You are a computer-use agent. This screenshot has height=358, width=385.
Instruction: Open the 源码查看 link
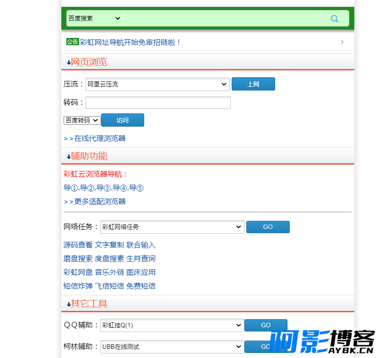point(78,245)
